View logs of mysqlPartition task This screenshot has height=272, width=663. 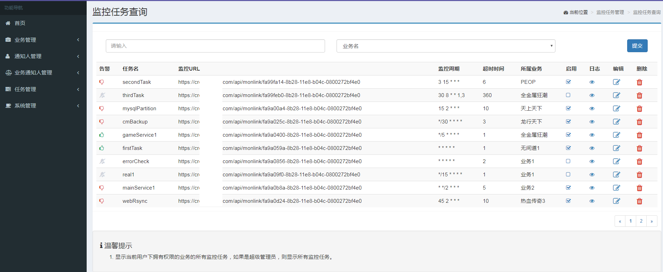592,109
